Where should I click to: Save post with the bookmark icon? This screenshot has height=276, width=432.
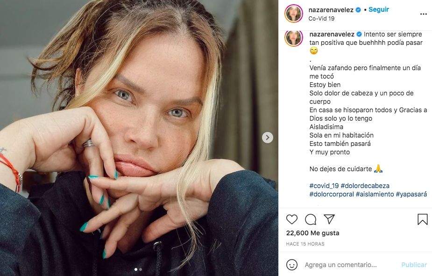tap(422, 219)
